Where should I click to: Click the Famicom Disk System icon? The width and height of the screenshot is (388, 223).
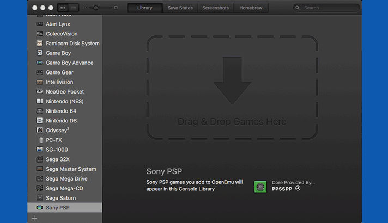pyautogui.click(x=39, y=43)
